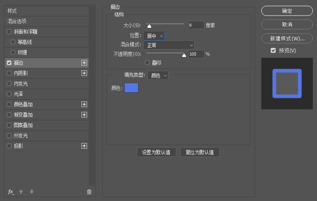Click the 复位为默认值 button

click(x=200, y=152)
